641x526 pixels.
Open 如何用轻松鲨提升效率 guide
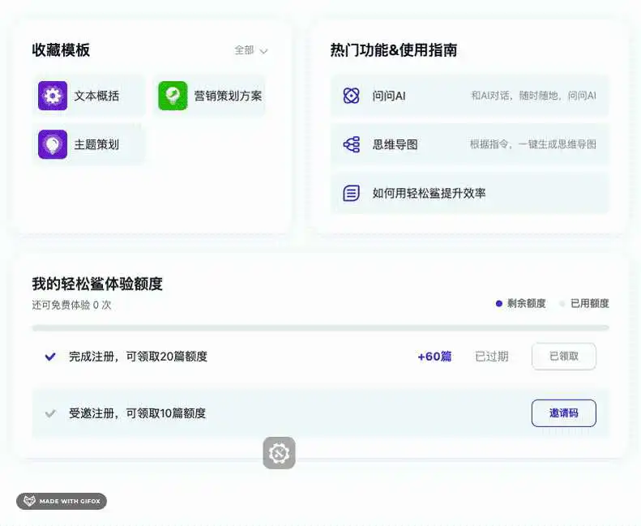[470, 193]
